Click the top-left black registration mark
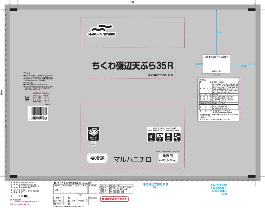265x208 pixels. coord(14,10)
